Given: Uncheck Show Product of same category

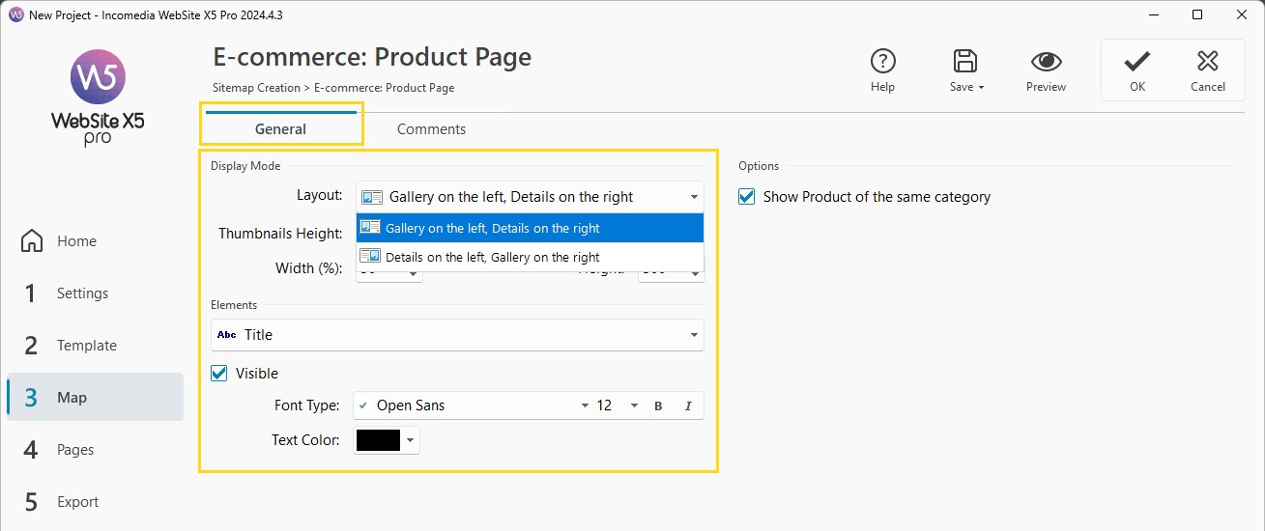Looking at the screenshot, I should point(746,197).
